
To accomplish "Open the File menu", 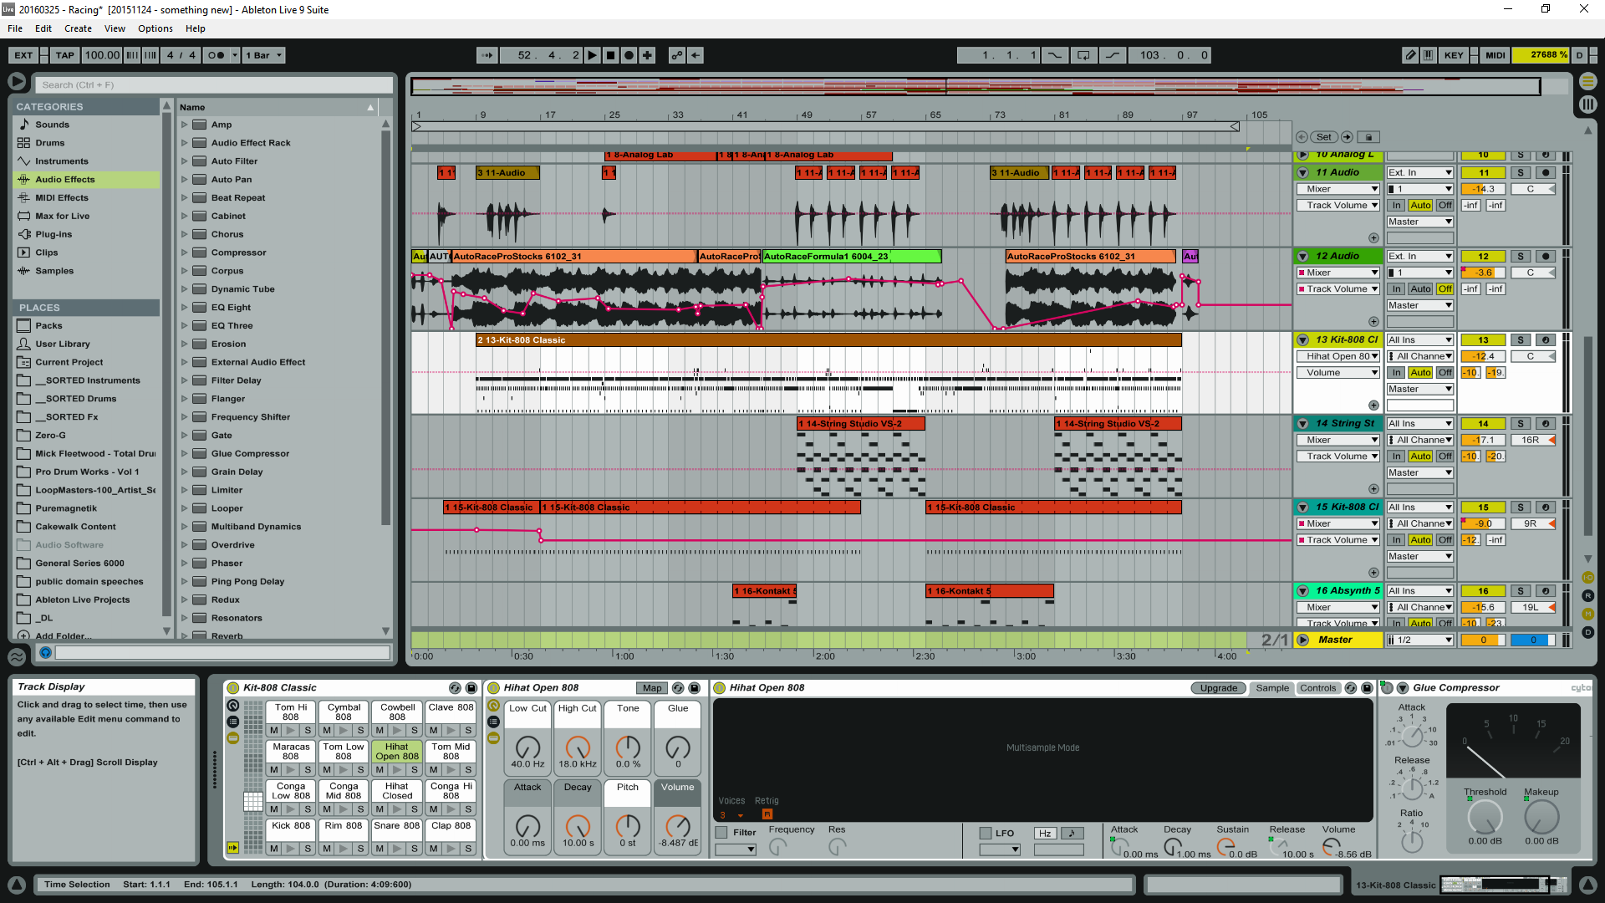I will pyautogui.click(x=15, y=28).
